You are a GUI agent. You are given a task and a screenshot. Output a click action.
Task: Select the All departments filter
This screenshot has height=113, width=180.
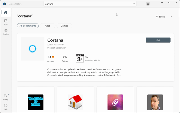point(28,26)
